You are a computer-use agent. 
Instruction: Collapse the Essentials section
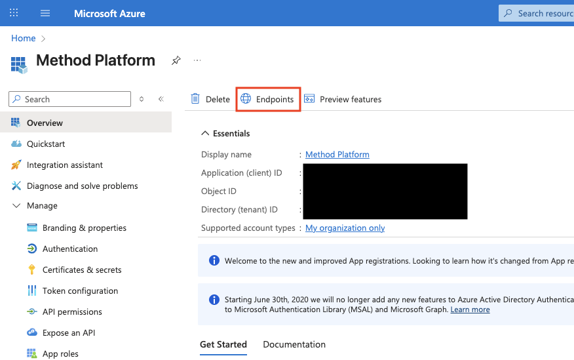tap(204, 133)
